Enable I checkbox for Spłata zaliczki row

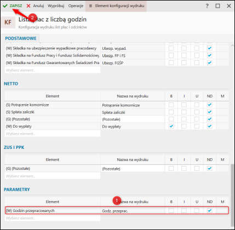(184, 112)
